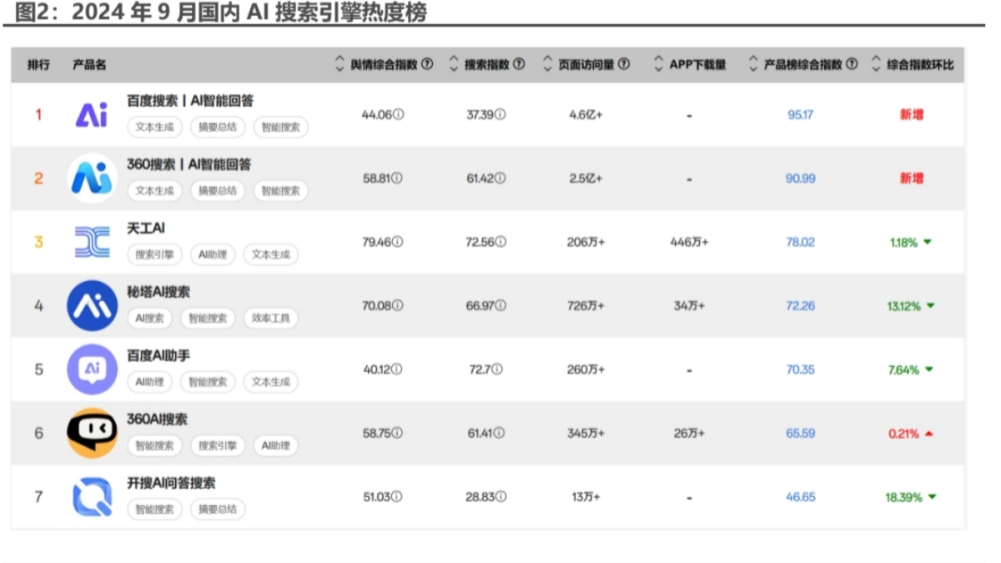Click help icon beside 搜索指数 header
The height and width of the screenshot is (563, 1001).
pyautogui.click(x=519, y=64)
